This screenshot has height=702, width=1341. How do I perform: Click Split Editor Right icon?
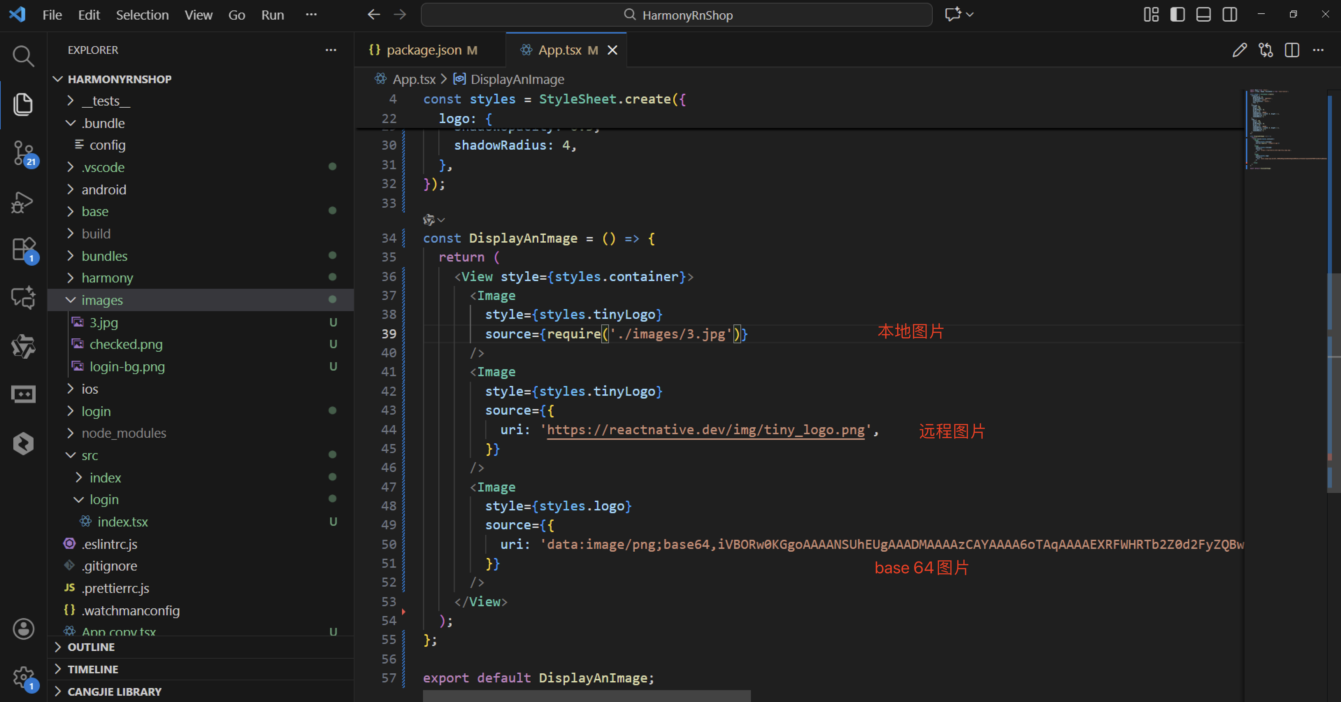coord(1292,50)
